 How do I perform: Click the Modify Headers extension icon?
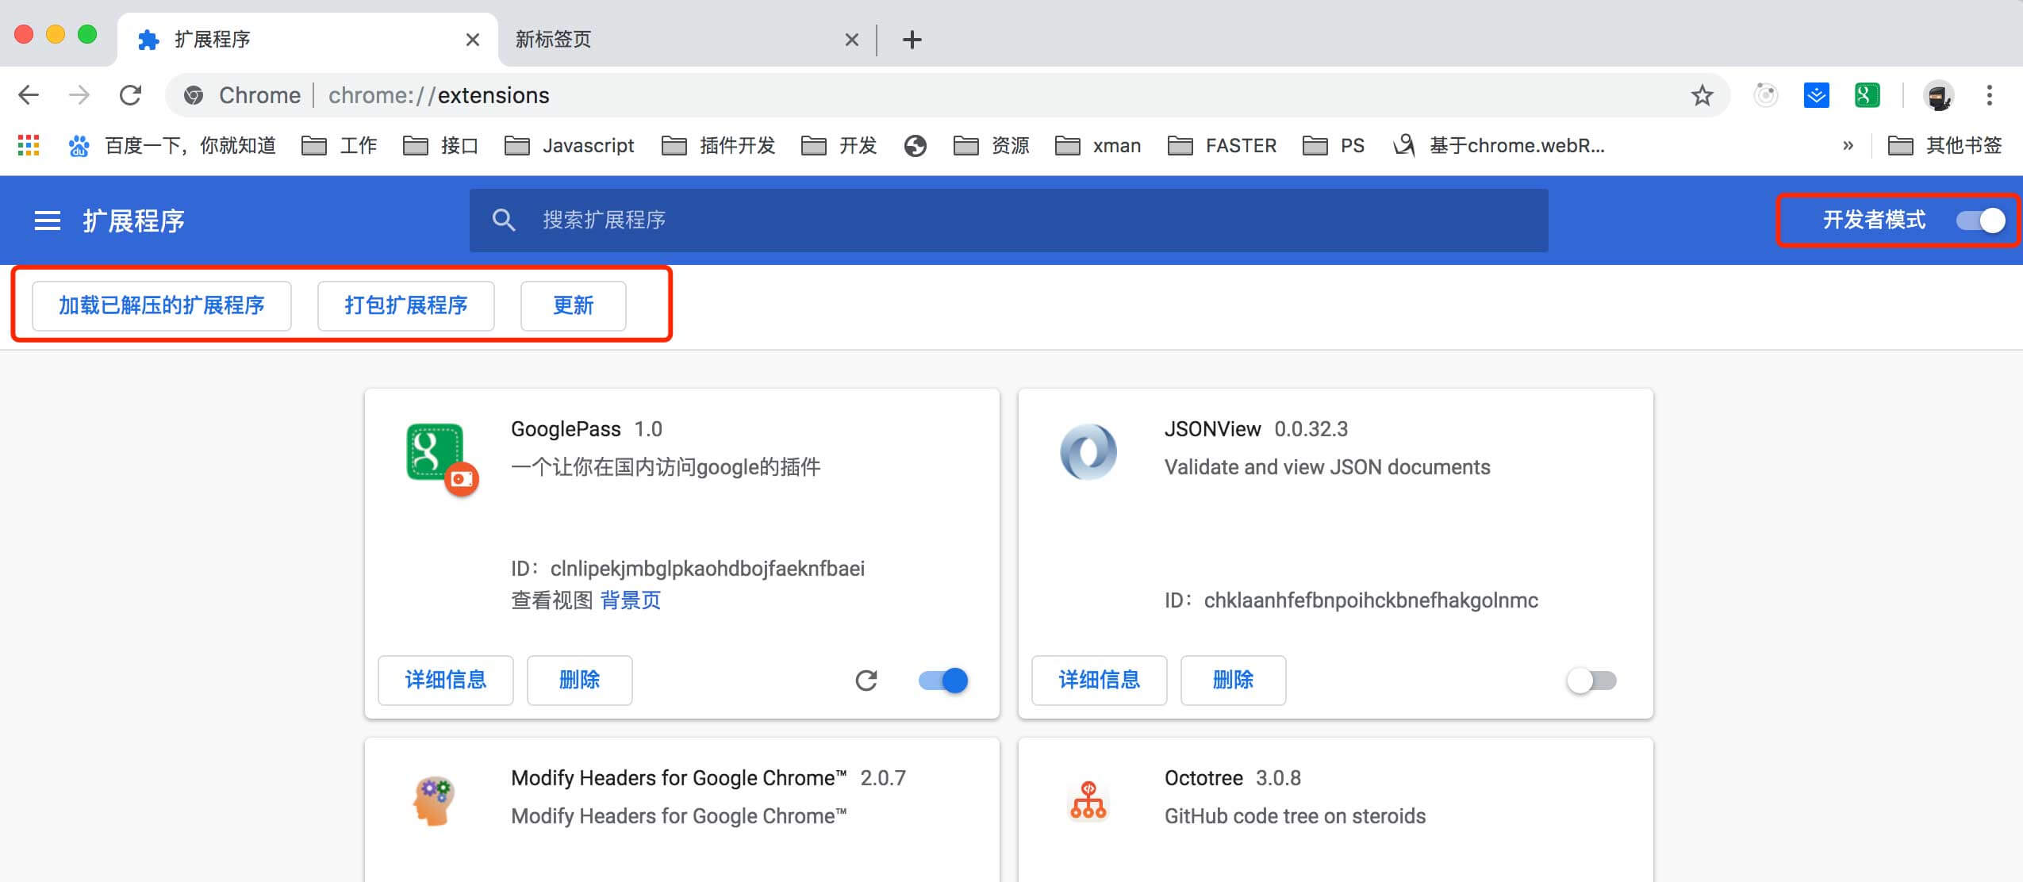tap(434, 800)
